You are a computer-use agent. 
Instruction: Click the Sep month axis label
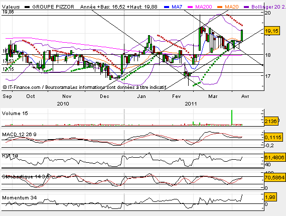8,96
